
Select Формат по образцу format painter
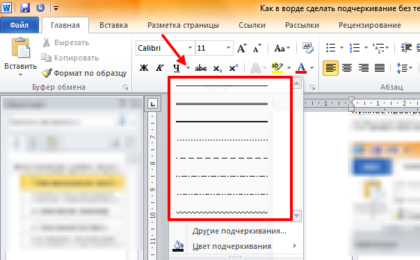coord(84,73)
